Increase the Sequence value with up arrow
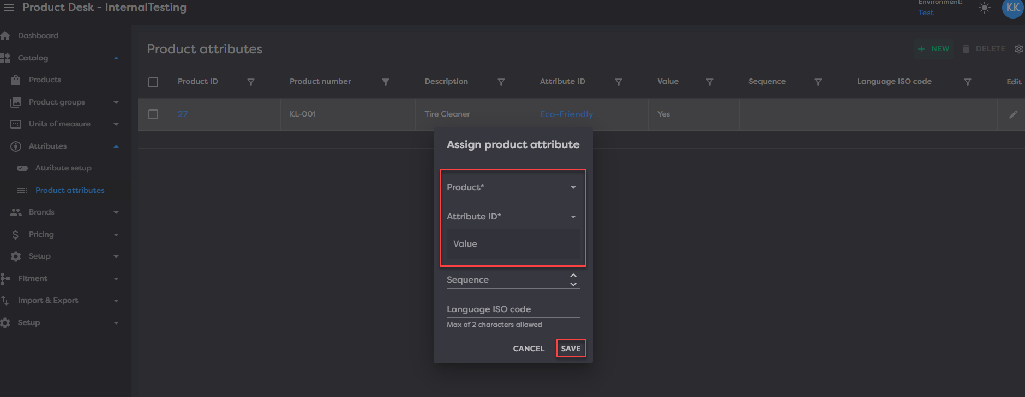 (573, 276)
